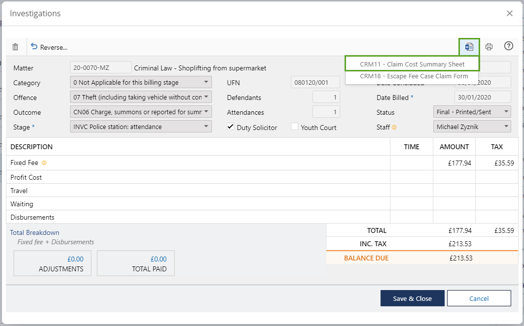Click the Fixed Fee info icon
This screenshot has height=326, width=524.
pyautogui.click(x=44, y=163)
